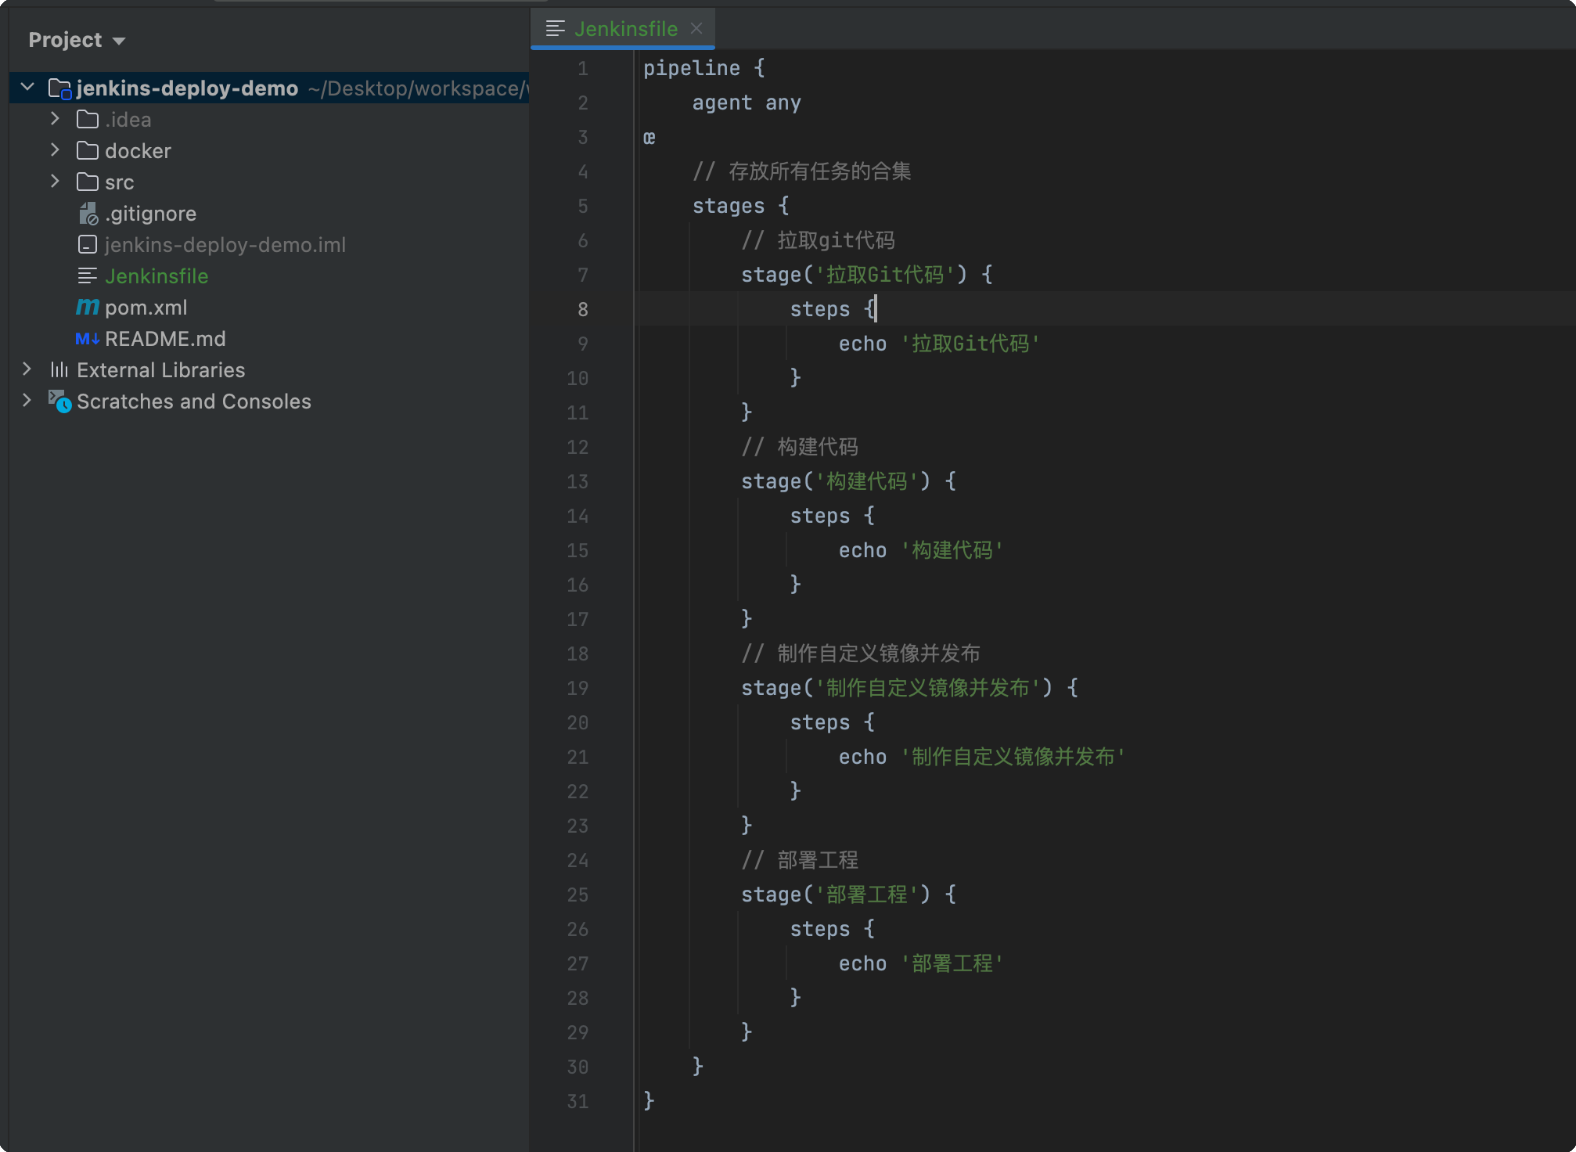This screenshot has height=1152, width=1576.
Task: Click 'steps {' on line 8
Action: click(x=833, y=309)
